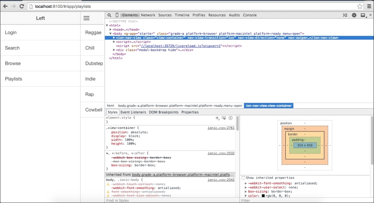374x203 pixels.
Task: Tap Browse in the left menu
Action: click(40, 63)
